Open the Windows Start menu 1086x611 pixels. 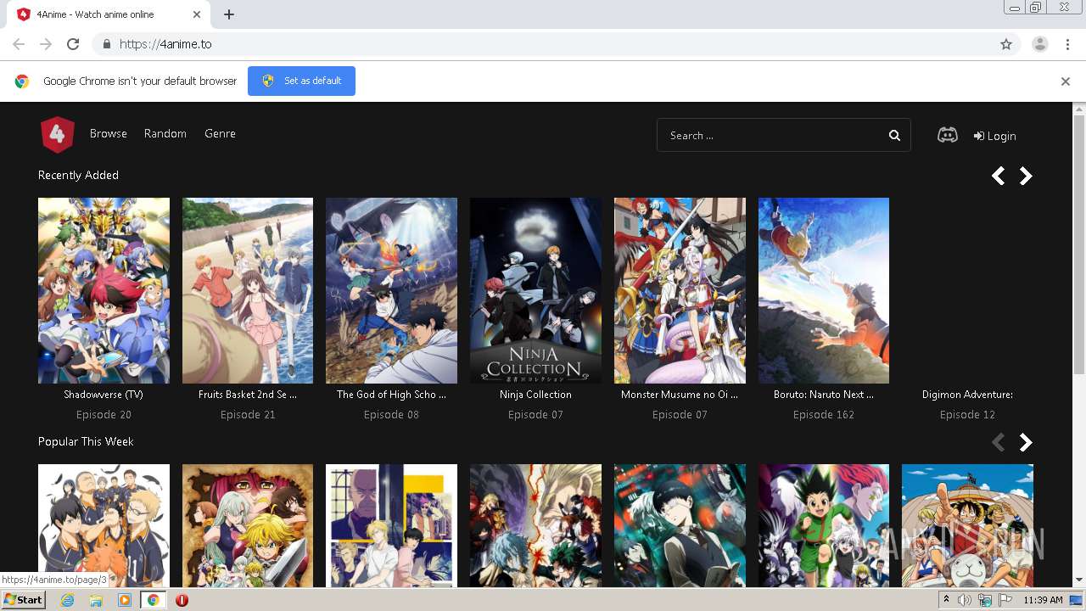pos(24,600)
